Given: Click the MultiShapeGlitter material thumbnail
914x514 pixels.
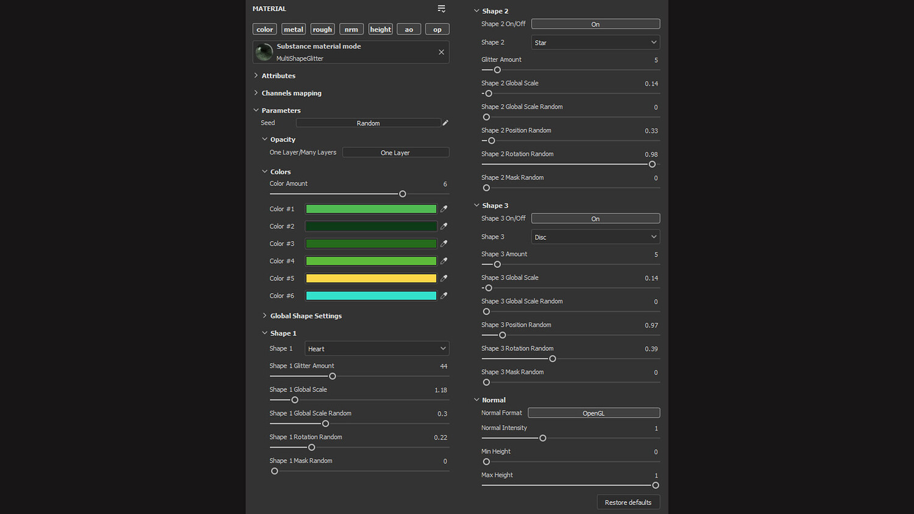Looking at the screenshot, I should tap(264, 52).
